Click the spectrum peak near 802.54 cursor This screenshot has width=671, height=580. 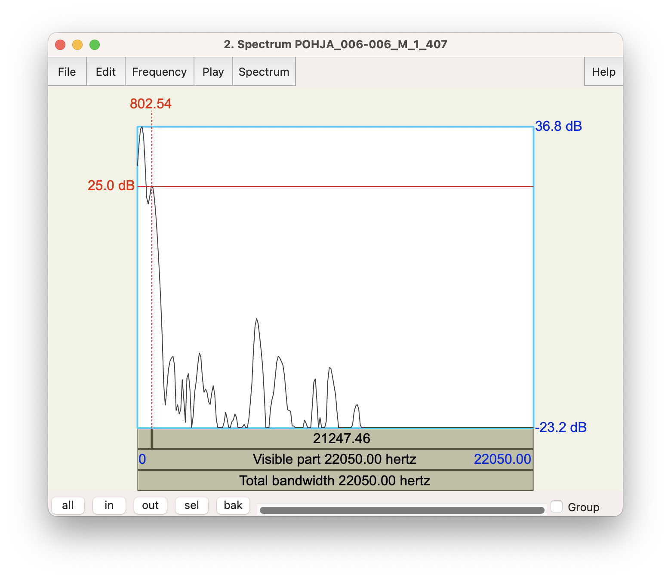pos(152,187)
